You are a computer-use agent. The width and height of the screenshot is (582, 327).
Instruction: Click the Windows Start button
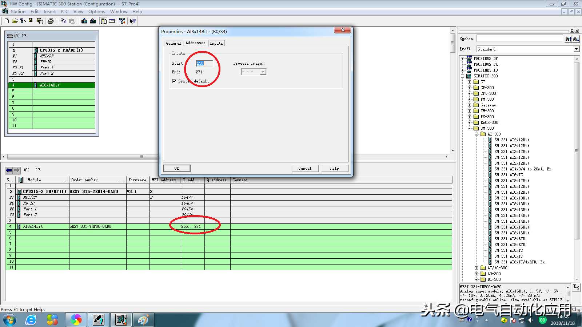10,320
